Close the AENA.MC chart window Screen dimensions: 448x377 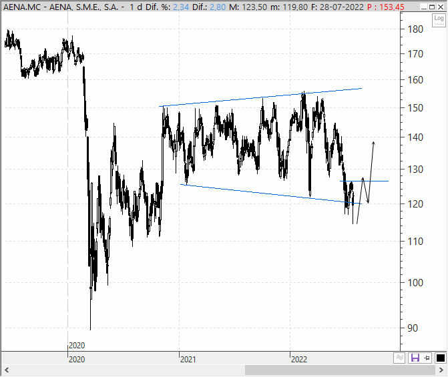(x=441, y=7)
